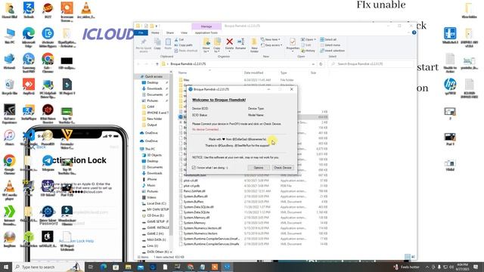
Task: Click the refresh icon beside address bar
Action: pyautogui.click(x=321, y=63)
